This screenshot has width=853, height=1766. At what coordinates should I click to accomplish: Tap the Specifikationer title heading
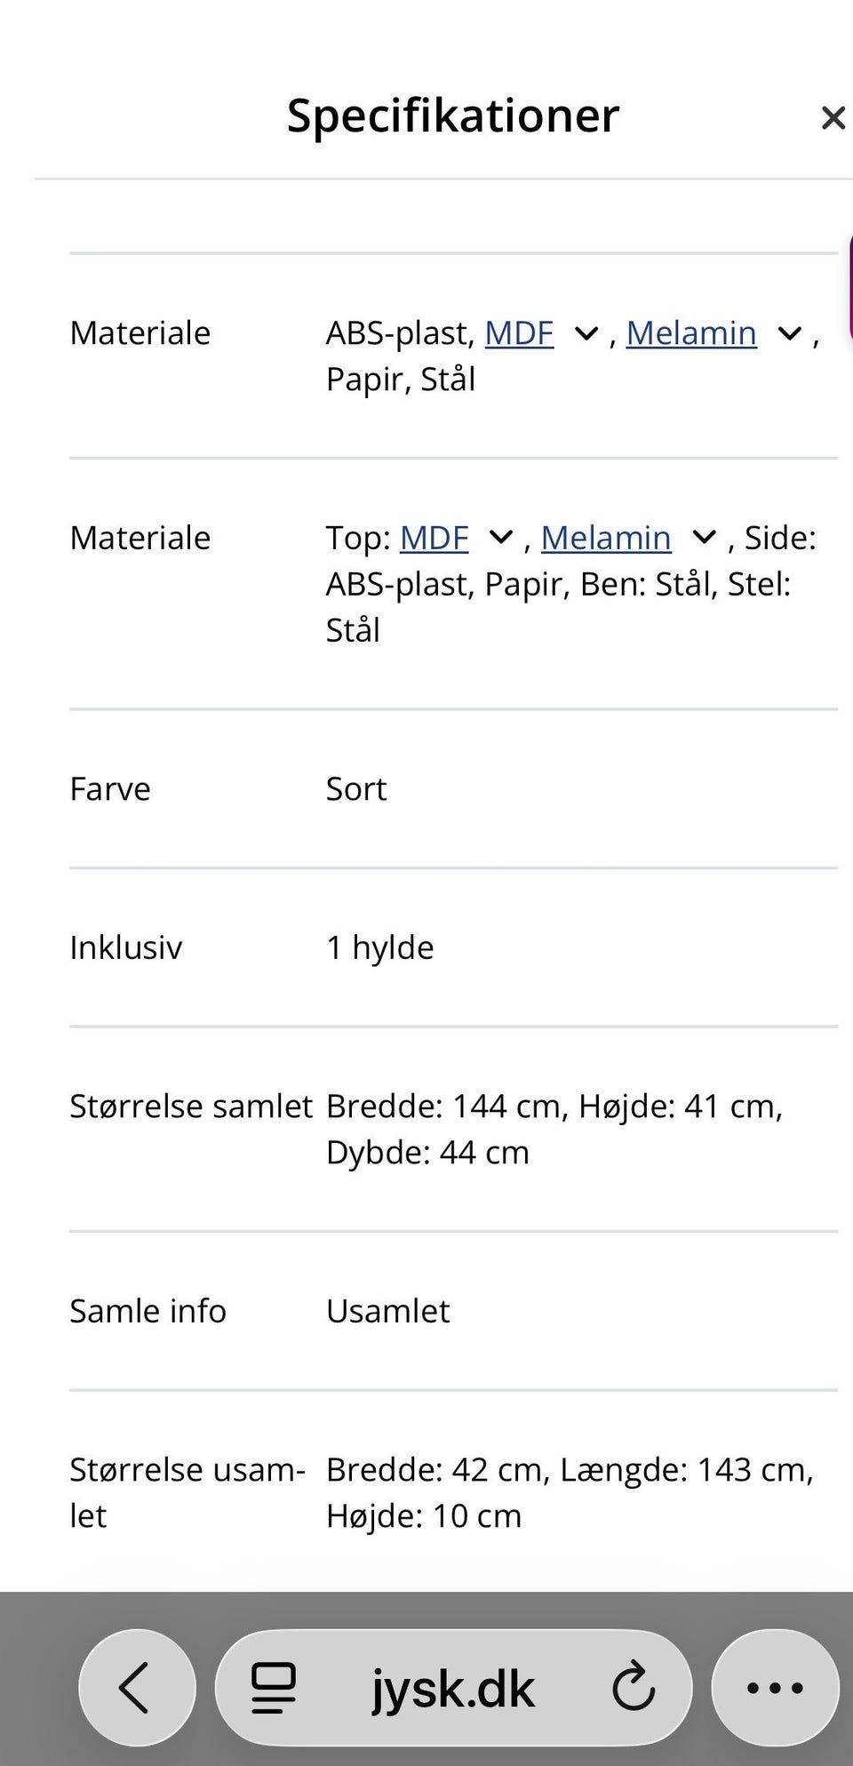[x=451, y=116]
